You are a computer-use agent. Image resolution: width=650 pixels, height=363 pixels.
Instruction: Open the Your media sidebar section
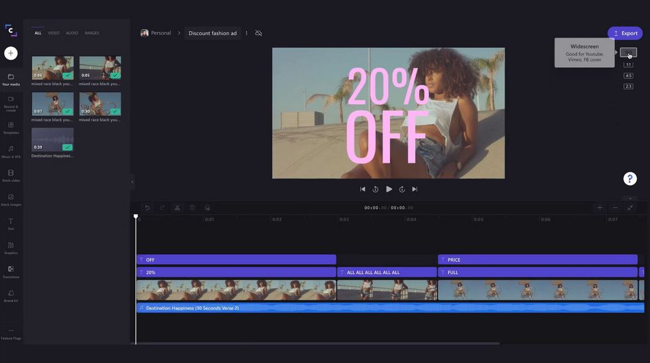pos(11,79)
